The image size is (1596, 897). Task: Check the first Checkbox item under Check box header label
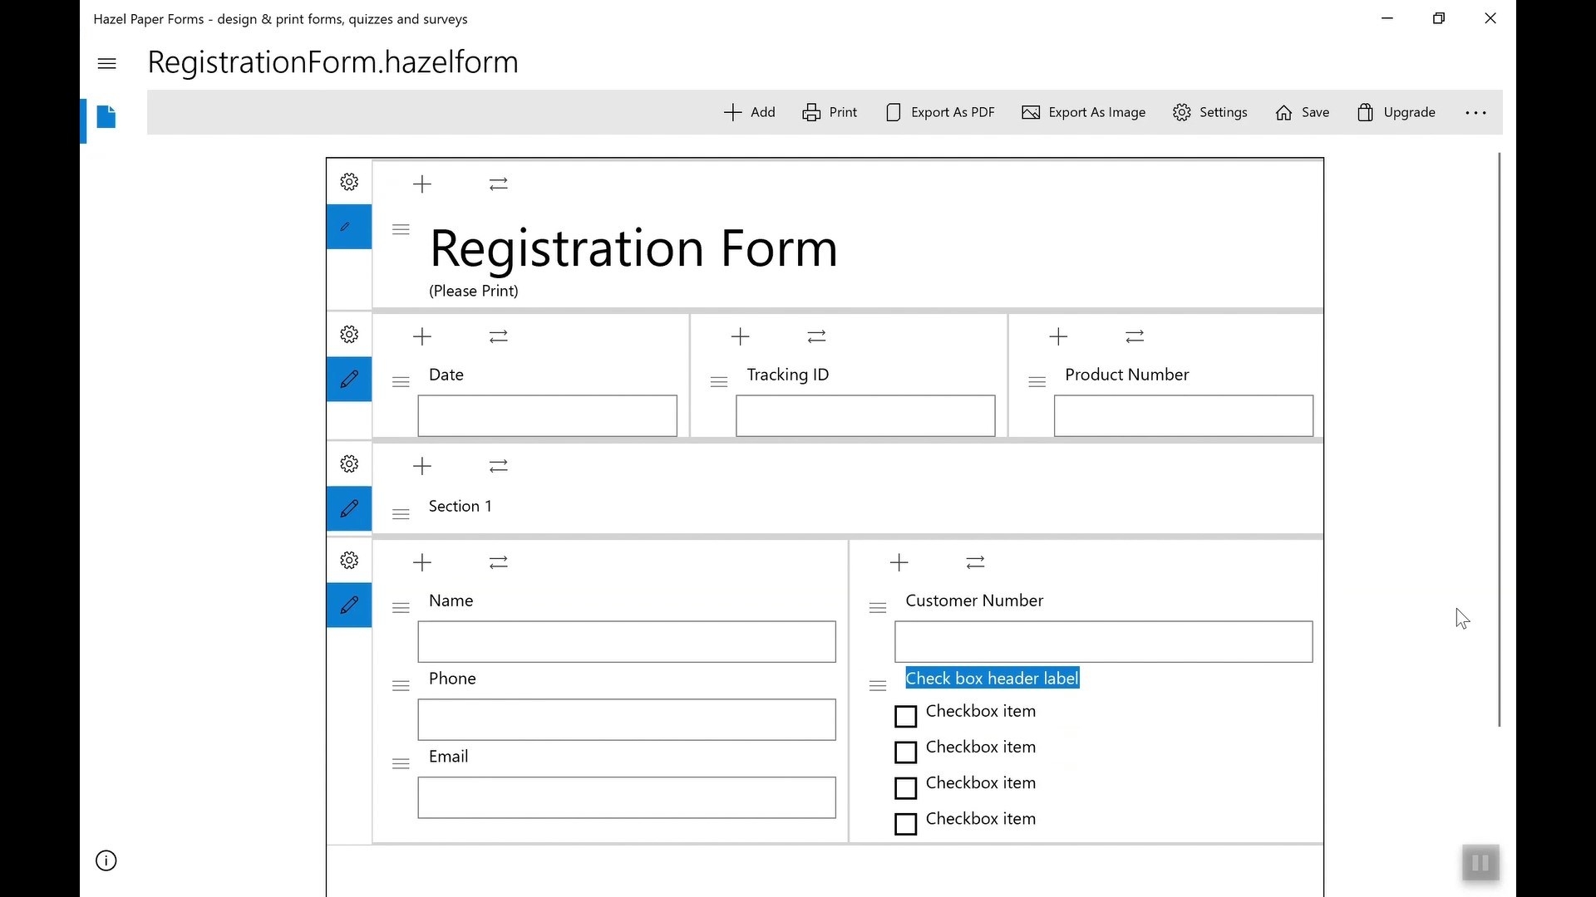tap(906, 716)
